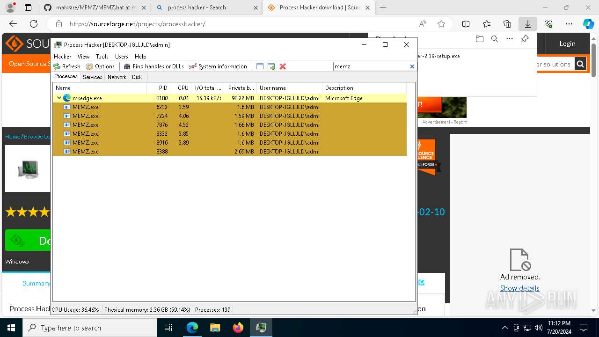Select MEMZ.exe with PID 8916

pos(230,143)
